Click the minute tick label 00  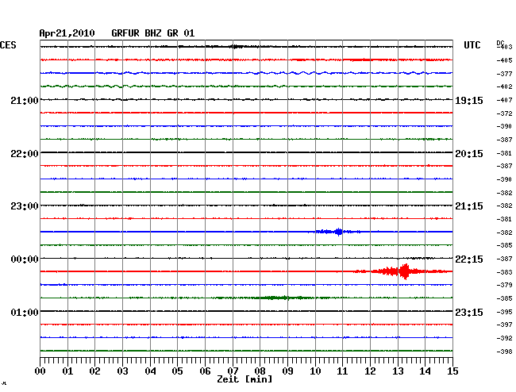point(40,371)
